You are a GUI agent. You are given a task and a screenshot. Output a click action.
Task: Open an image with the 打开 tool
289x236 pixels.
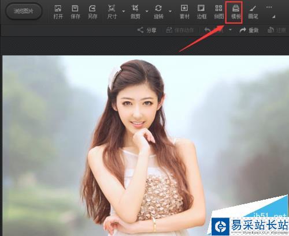tap(58, 12)
